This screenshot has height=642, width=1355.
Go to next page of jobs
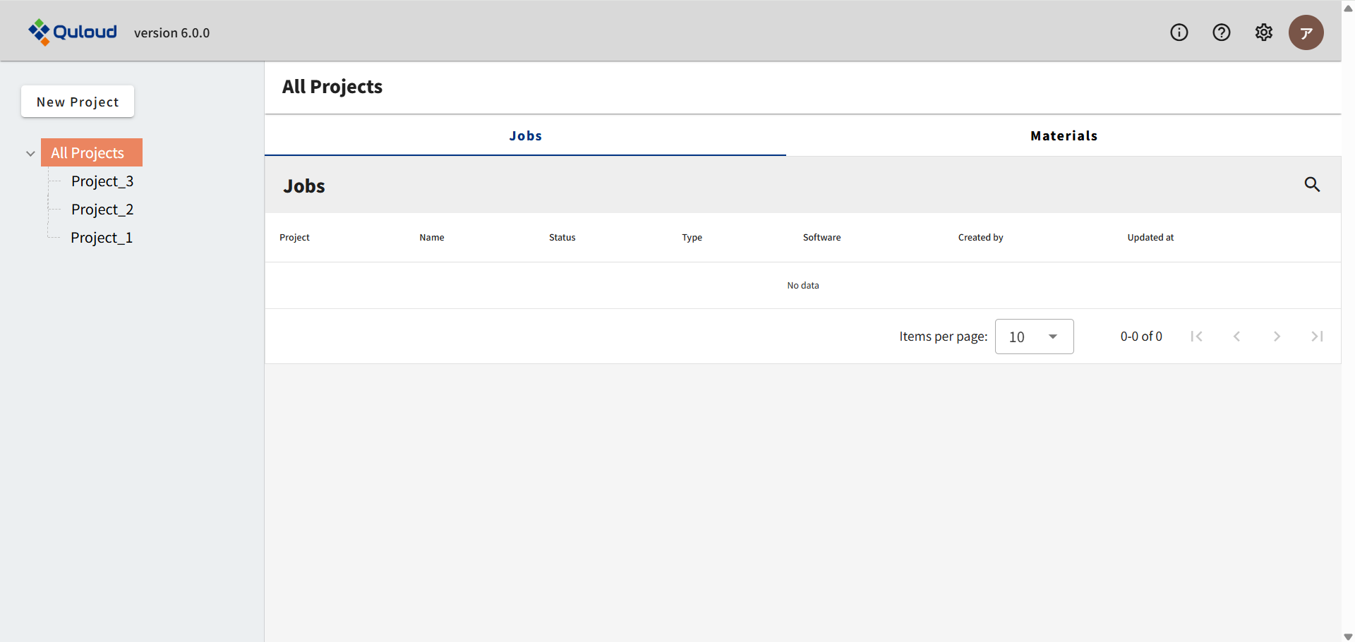click(x=1277, y=337)
